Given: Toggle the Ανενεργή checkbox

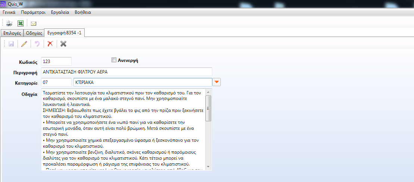Looking at the screenshot, I should pos(114,60).
